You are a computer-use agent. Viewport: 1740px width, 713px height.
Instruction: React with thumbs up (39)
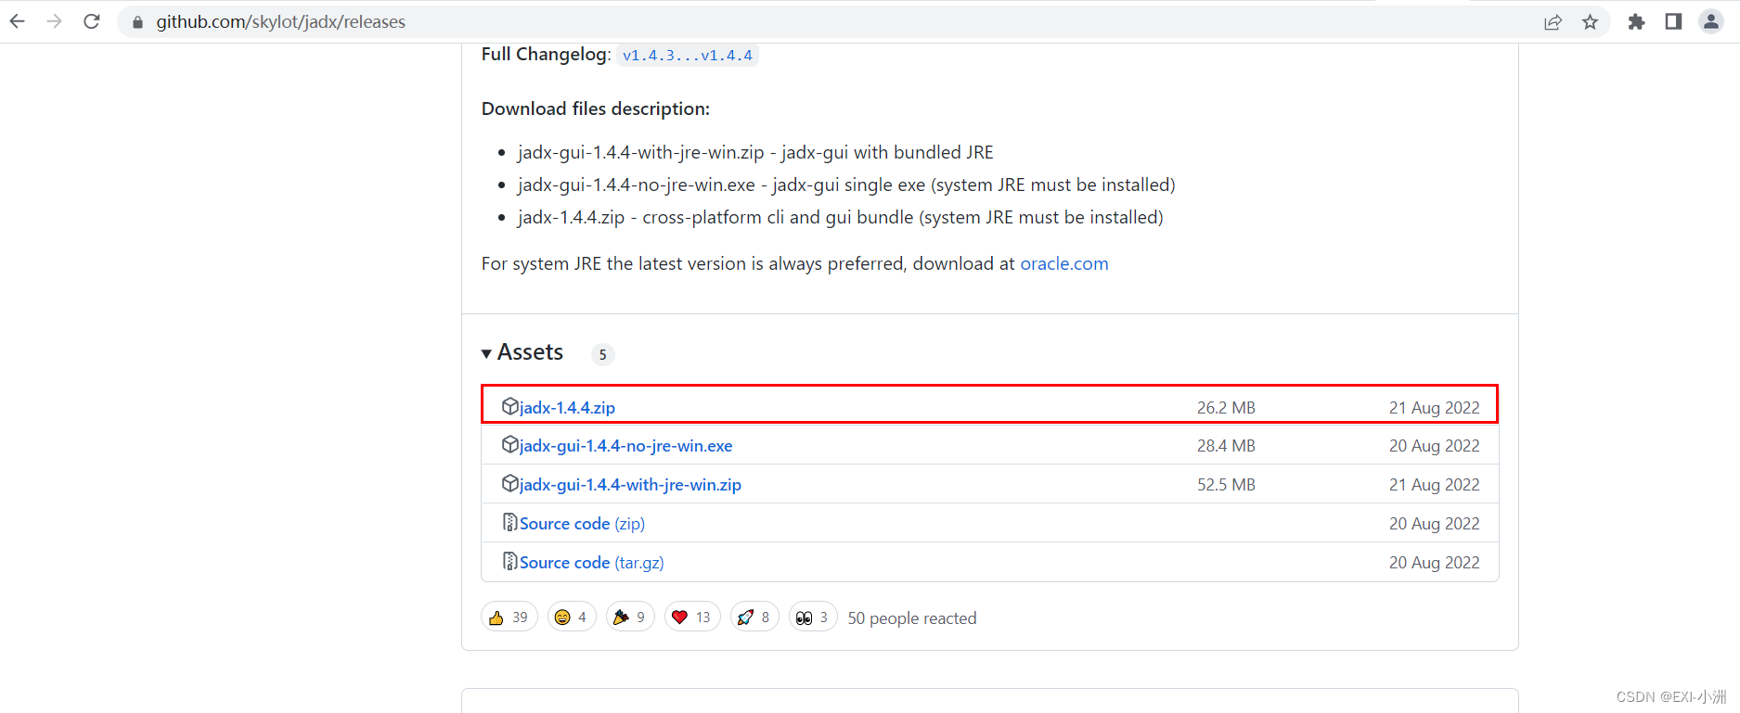(509, 617)
